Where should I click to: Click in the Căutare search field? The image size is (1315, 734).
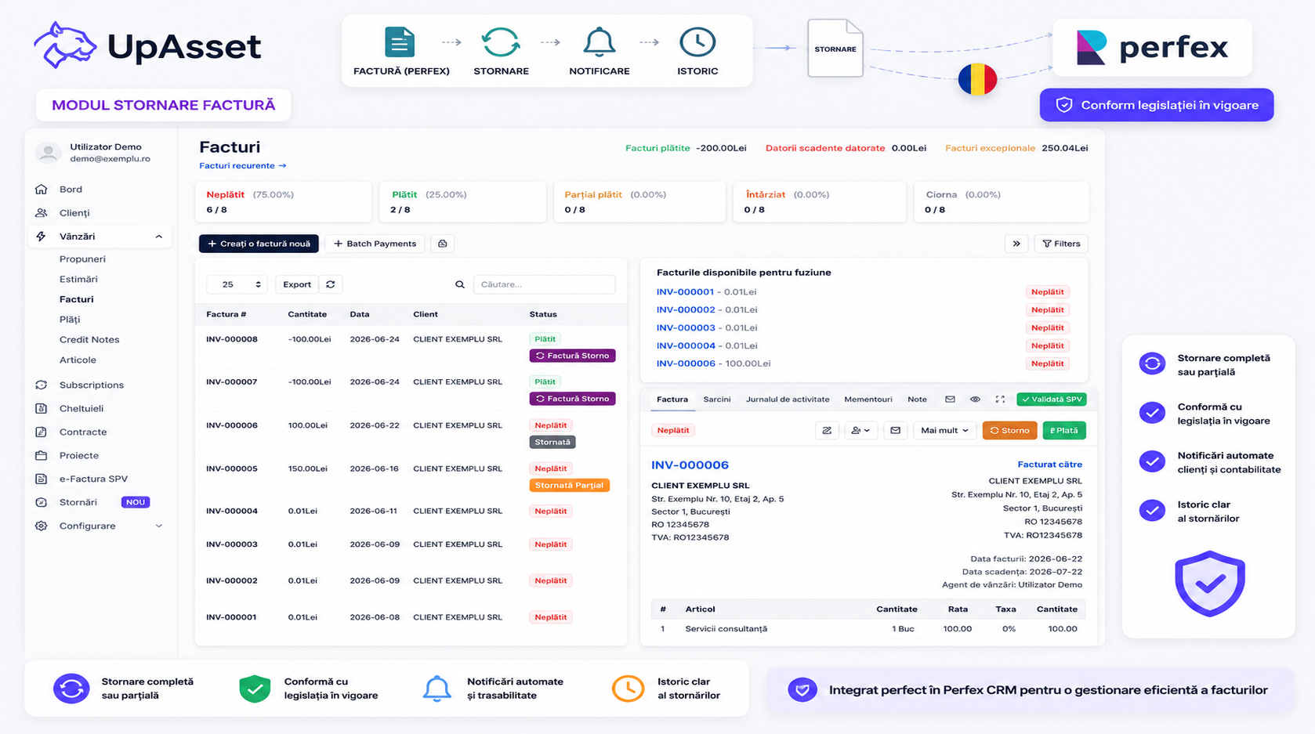(x=544, y=284)
